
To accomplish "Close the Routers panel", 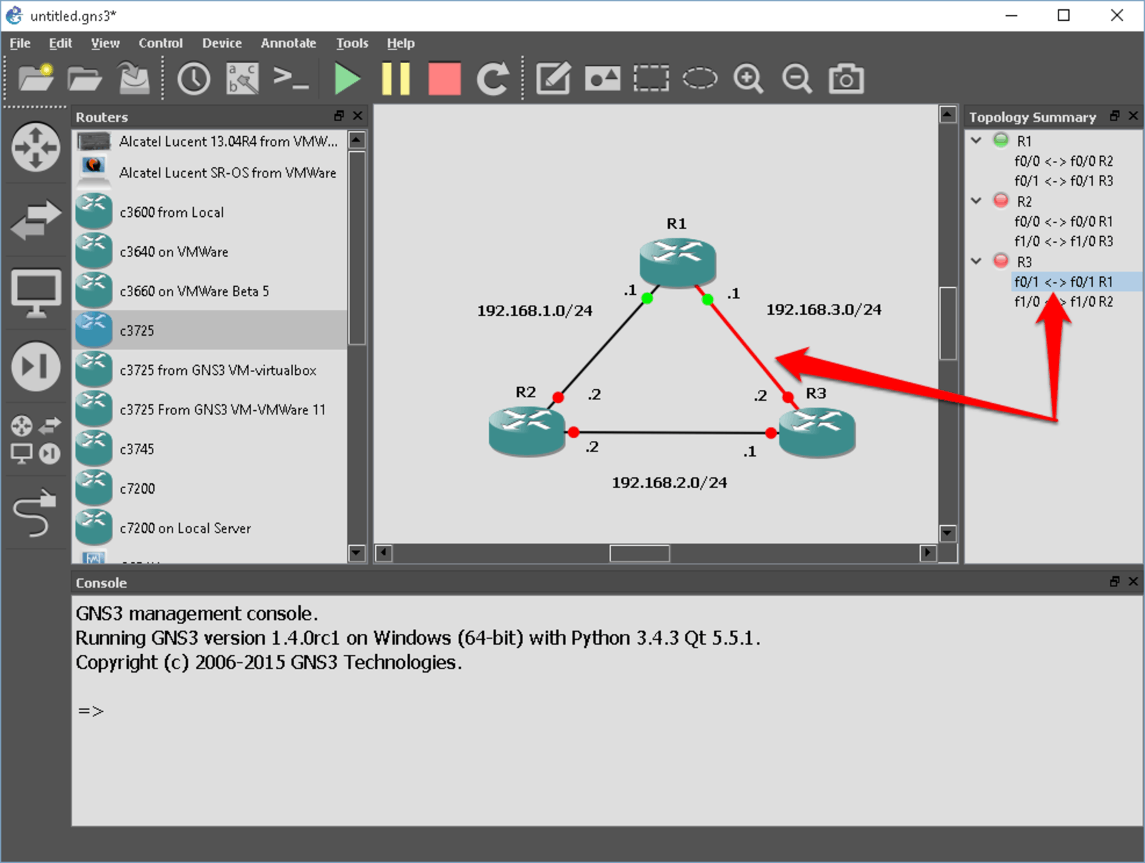I will tap(358, 116).
